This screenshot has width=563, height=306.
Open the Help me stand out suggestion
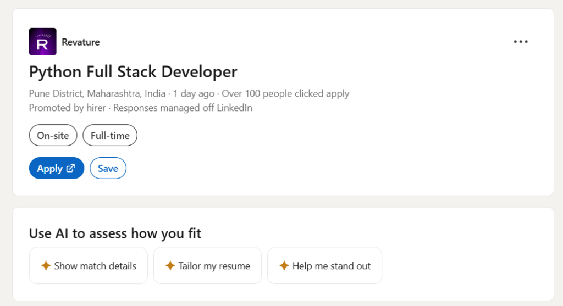[332, 266]
